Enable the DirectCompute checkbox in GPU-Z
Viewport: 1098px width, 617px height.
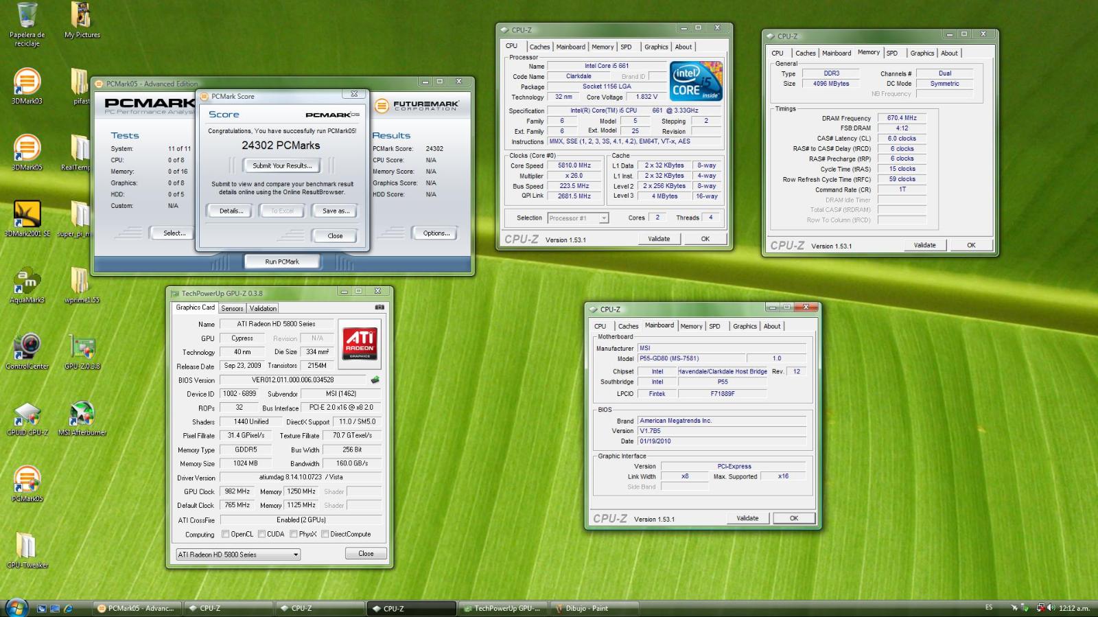pos(325,534)
